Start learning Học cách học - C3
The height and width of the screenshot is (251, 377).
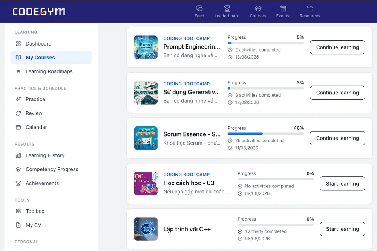[342, 184]
